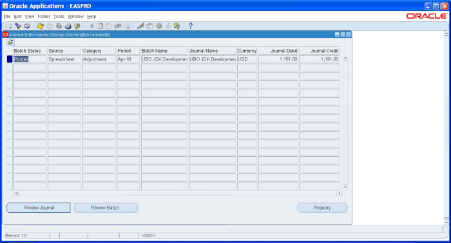
Task: Open the File menu
Action: [7, 17]
